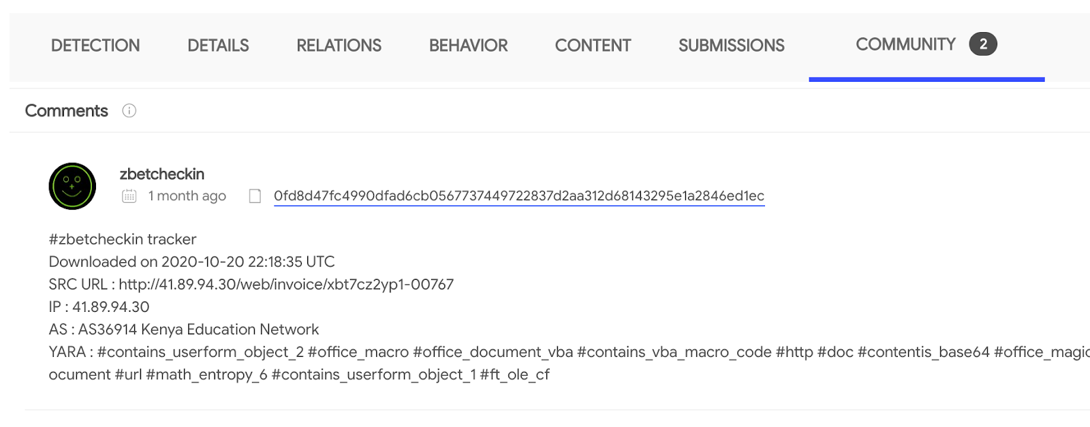This screenshot has height=427, width=1090.
Task: Click the #ft_ole_cf tag
Action: coord(515,375)
